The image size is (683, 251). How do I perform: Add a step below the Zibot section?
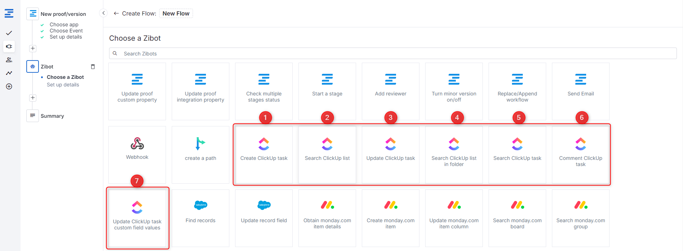(x=33, y=98)
